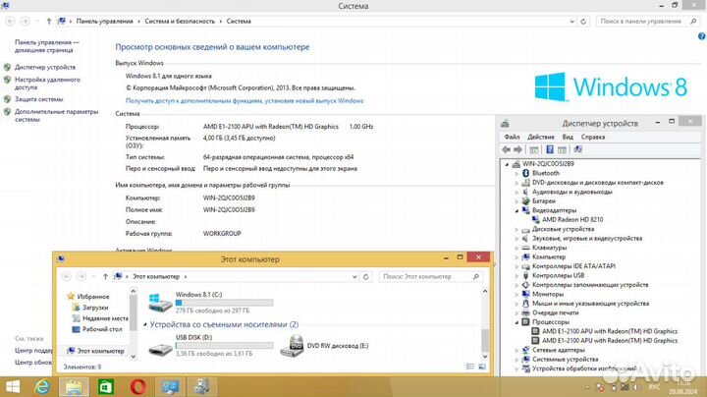Expand DVD-дисководы node in device tree
The width and height of the screenshot is (707, 397).
(517, 183)
